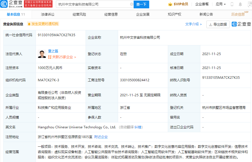Click the SVIP crown icon
This screenshot has height=162, width=252.
point(170,4)
